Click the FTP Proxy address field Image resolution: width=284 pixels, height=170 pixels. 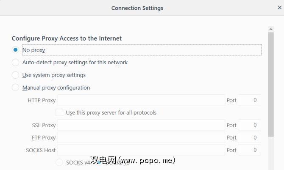pos(141,137)
